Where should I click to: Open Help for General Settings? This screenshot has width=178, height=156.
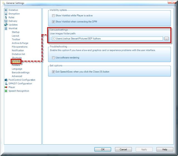coord(165,149)
